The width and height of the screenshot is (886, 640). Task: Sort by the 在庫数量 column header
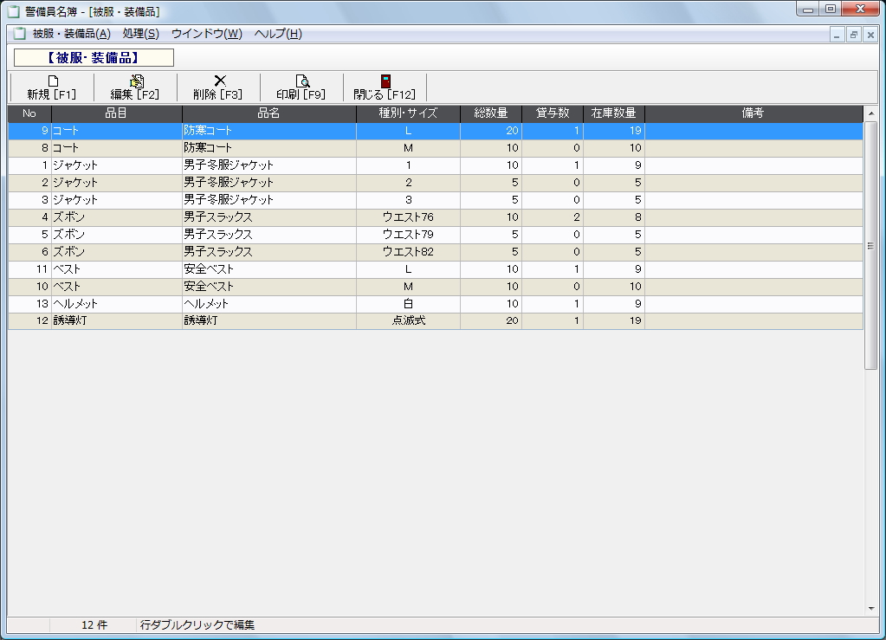tap(613, 113)
